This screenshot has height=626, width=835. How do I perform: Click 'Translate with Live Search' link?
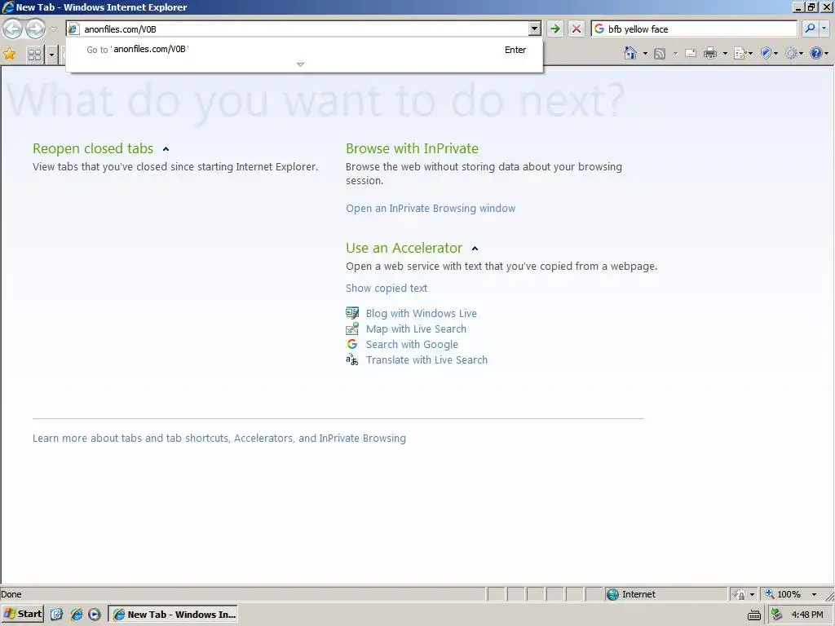pos(426,359)
